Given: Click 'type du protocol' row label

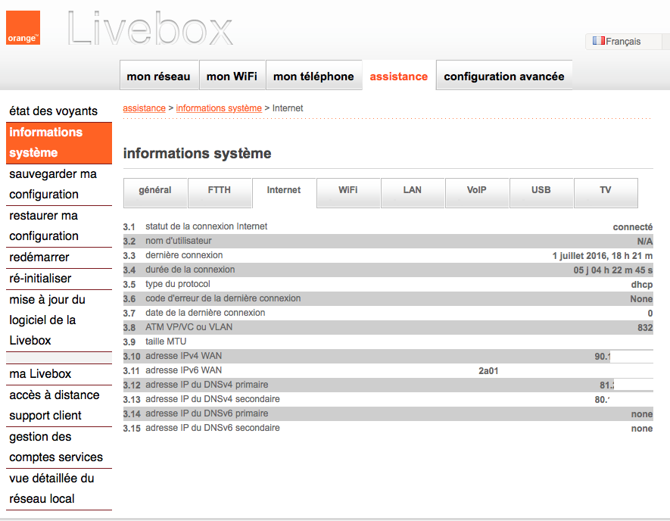Looking at the screenshot, I should tap(178, 284).
